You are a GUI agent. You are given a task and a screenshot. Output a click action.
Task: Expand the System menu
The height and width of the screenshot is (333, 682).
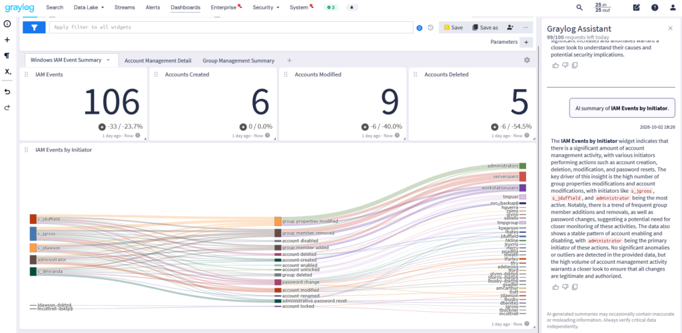pyautogui.click(x=301, y=7)
